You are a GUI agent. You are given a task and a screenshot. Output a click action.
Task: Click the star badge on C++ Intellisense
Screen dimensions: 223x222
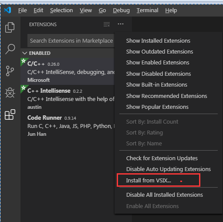coord(24,88)
